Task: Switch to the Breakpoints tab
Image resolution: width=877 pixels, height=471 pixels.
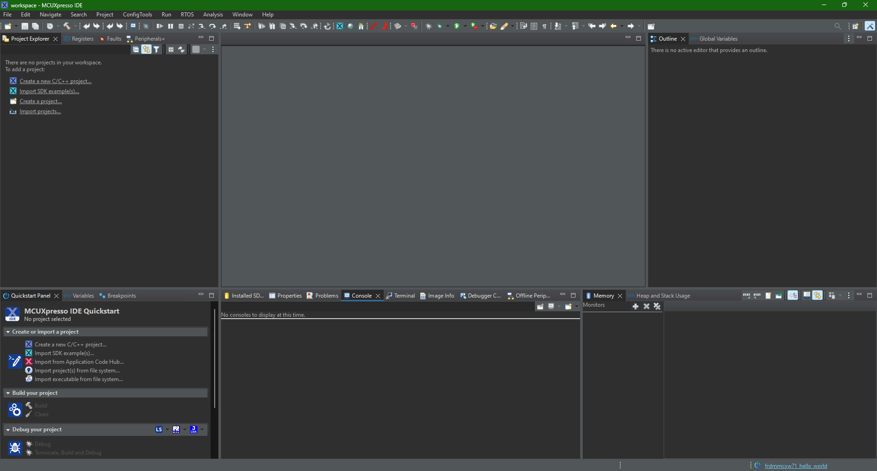Action: pos(118,296)
